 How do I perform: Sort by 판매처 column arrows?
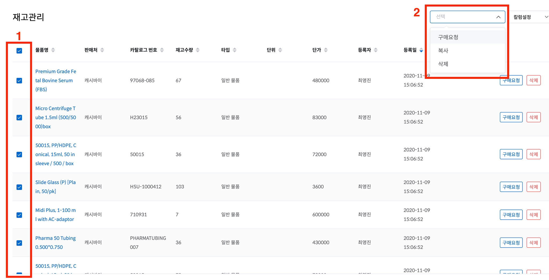point(102,50)
